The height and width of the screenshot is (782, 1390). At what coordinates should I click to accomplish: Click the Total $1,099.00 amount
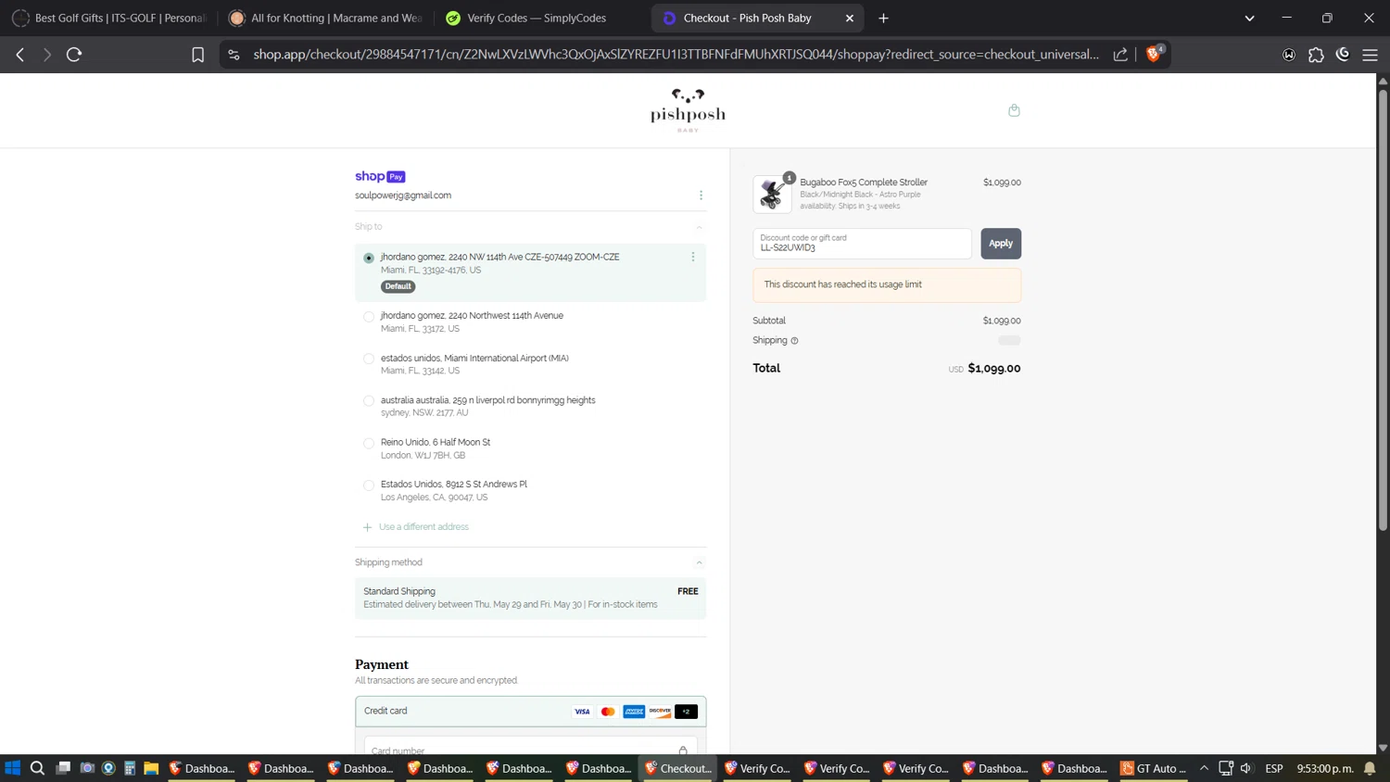[x=993, y=369]
